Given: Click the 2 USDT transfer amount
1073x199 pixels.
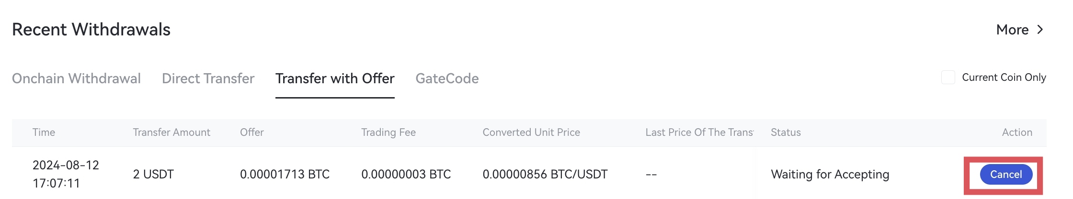Looking at the screenshot, I should 153,175.
